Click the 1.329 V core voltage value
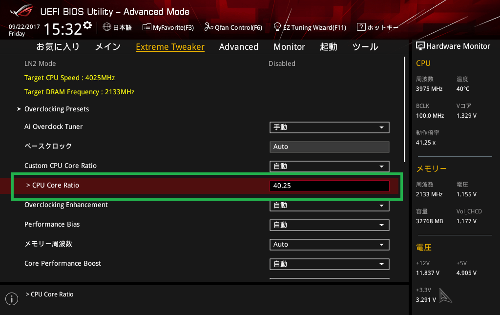Image resolution: width=500 pixels, height=315 pixels. [466, 116]
